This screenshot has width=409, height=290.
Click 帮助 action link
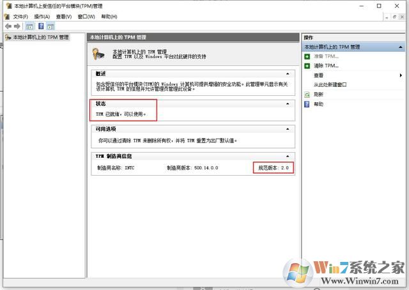[x=318, y=104]
